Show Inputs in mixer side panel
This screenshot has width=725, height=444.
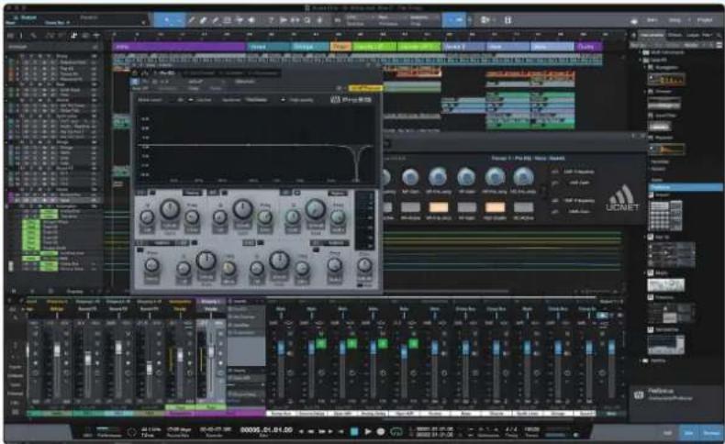pyautogui.click(x=15, y=367)
